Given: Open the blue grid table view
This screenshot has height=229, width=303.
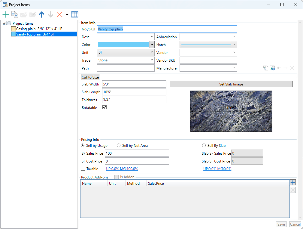Looking at the screenshot, I should (x=75, y=14).
